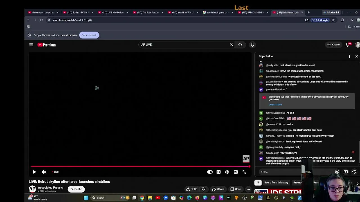Open Ask Google button in address bar

click(320, 20)
